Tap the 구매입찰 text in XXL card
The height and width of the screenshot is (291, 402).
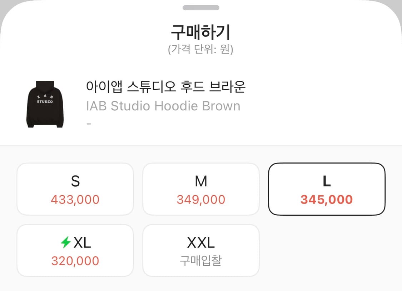point(201,261)
